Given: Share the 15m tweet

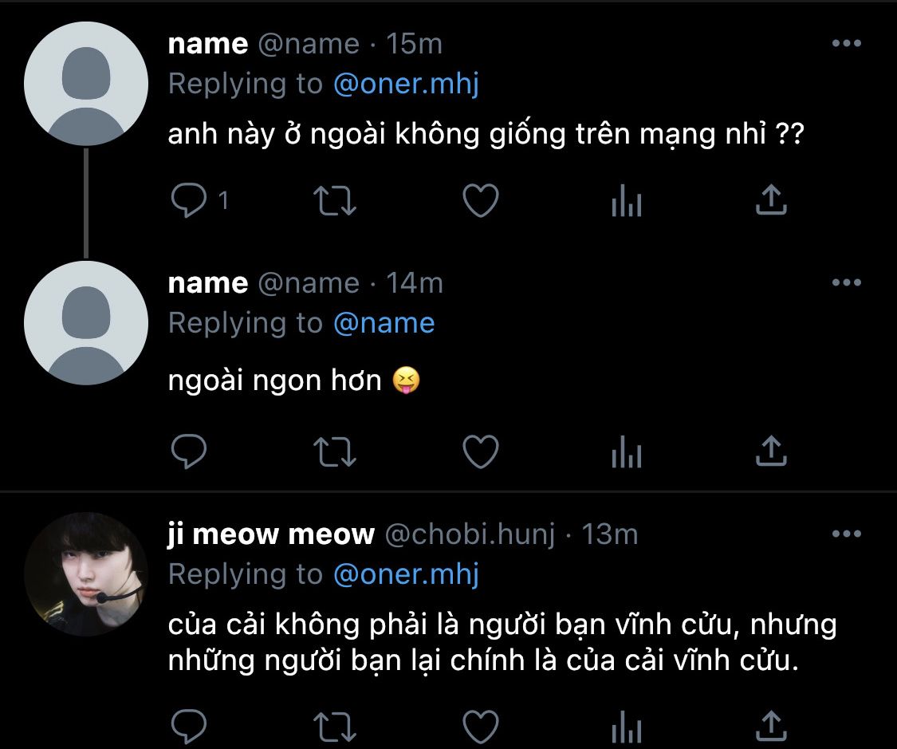Looking at the screenshot, I should (x=771, y=202).
